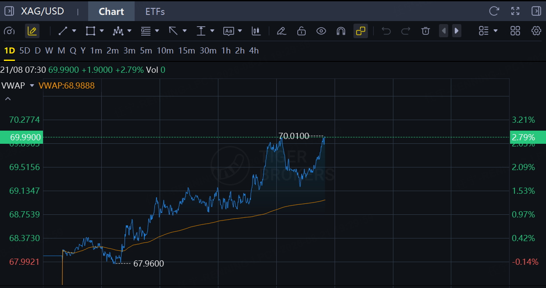Open the grid multi-chart layout
546x288 pixels.
coord(515,31)
